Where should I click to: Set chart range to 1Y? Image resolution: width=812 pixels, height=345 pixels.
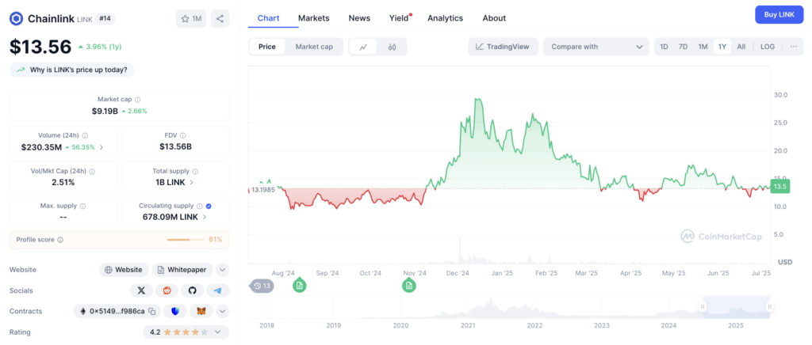point(722,47)
